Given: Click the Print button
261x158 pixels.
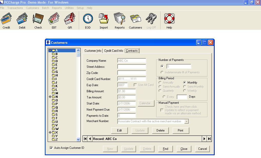Looking at the screenshot, I should [181, 130].
